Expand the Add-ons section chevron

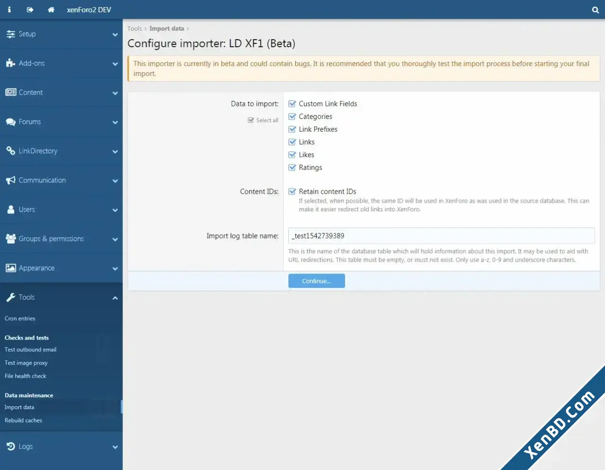[115, 64]
